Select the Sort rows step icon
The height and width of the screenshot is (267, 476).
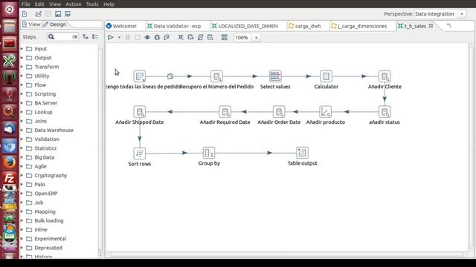click(140, 154)
